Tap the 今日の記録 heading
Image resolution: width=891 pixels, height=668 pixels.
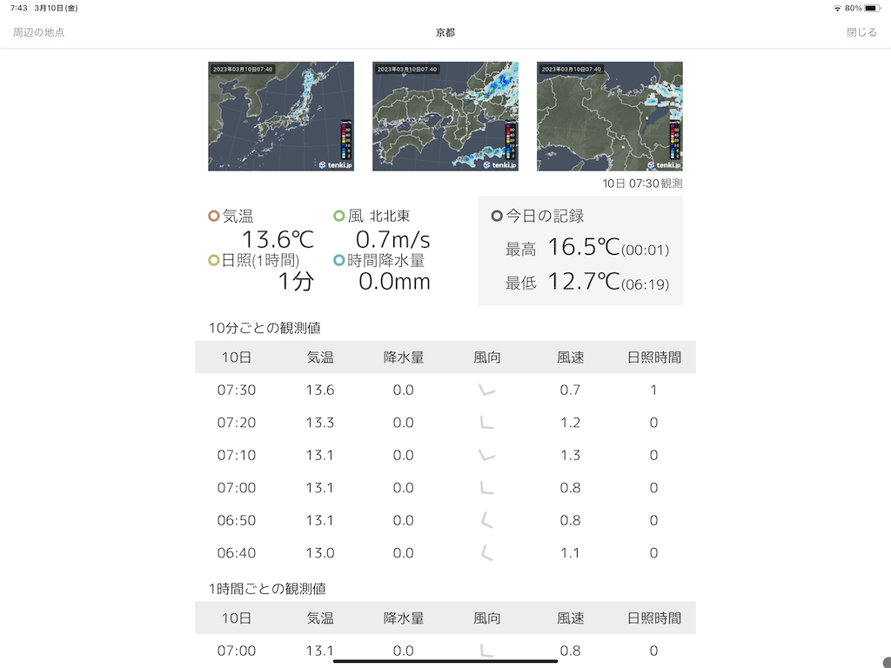[x=545, y=216]
